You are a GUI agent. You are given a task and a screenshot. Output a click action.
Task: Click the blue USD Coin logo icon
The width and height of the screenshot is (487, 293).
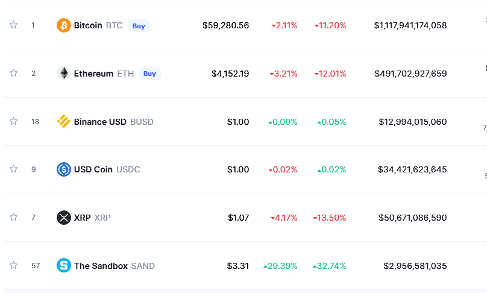coord(64,169)
